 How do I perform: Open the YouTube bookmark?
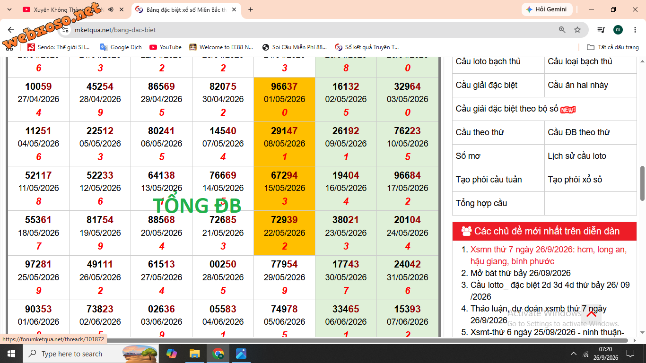coord(166,47)
